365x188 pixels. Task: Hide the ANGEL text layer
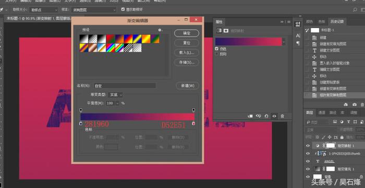coord(308,161)
